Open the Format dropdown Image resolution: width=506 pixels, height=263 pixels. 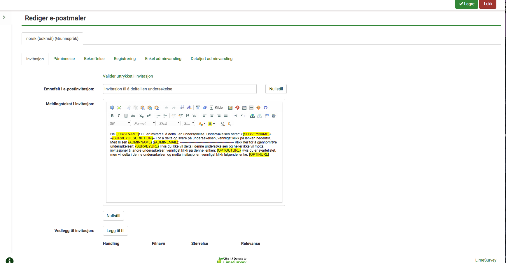click(144, 124)
